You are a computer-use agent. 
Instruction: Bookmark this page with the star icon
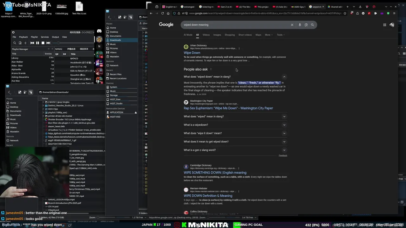(x=345, y=13)
